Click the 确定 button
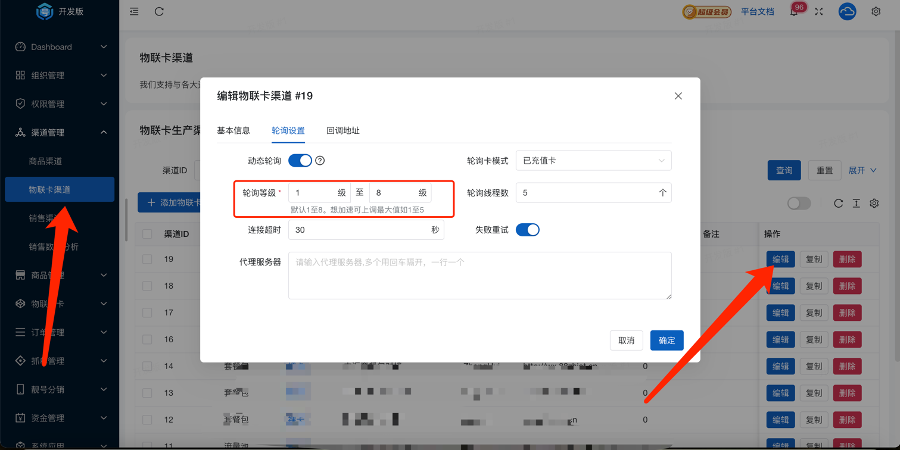Image resolution: width=900 pixels, height=450 pixels. pyautogui.click(x=667, y=340)
